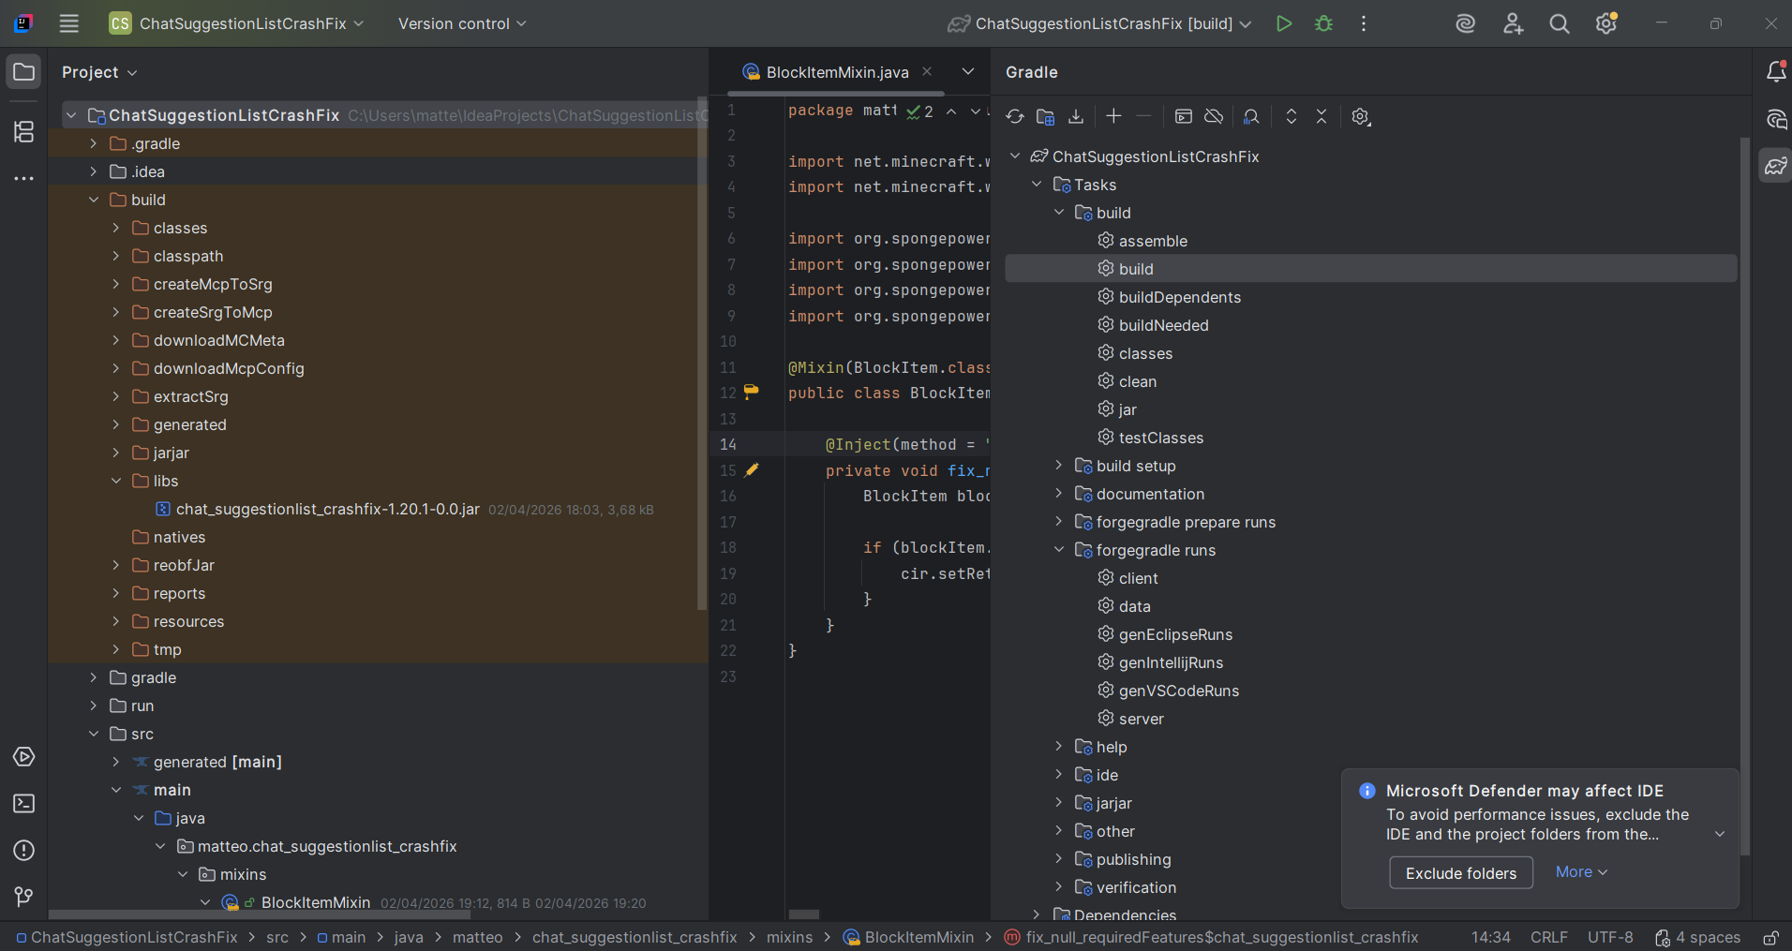This screenshot has height=951, width=1792.
Task: Go to next highlighted problem arrow in editor
Action: pos(976,111)
